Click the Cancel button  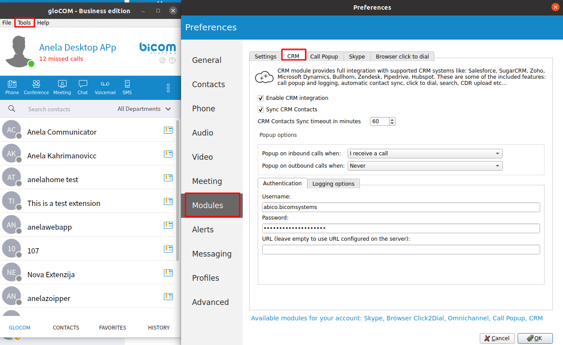click(497, 338)
